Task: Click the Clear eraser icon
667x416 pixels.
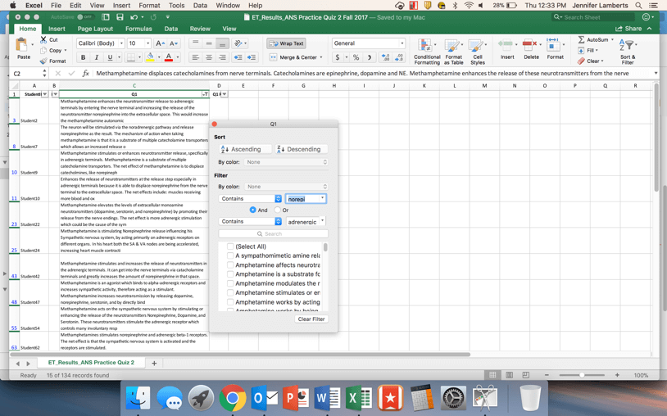Action: pyautogui.click(x=581, y=61)
